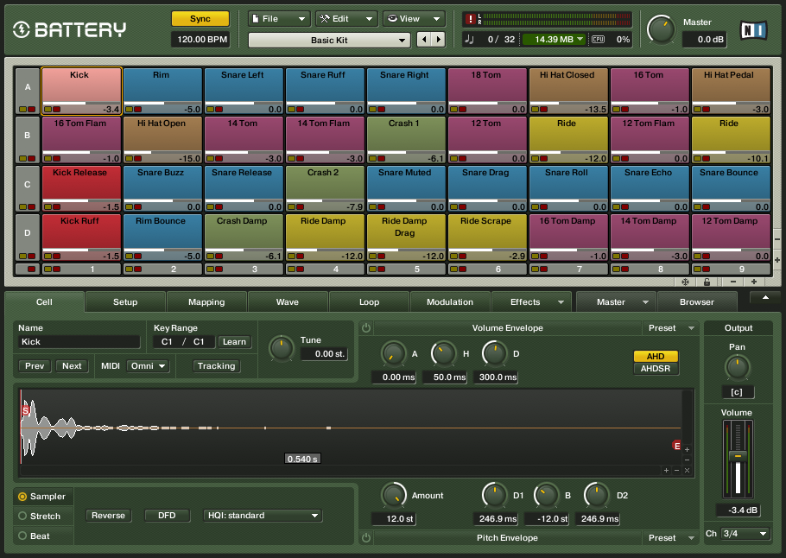Click the red button in column 5 header

[381, 269]
